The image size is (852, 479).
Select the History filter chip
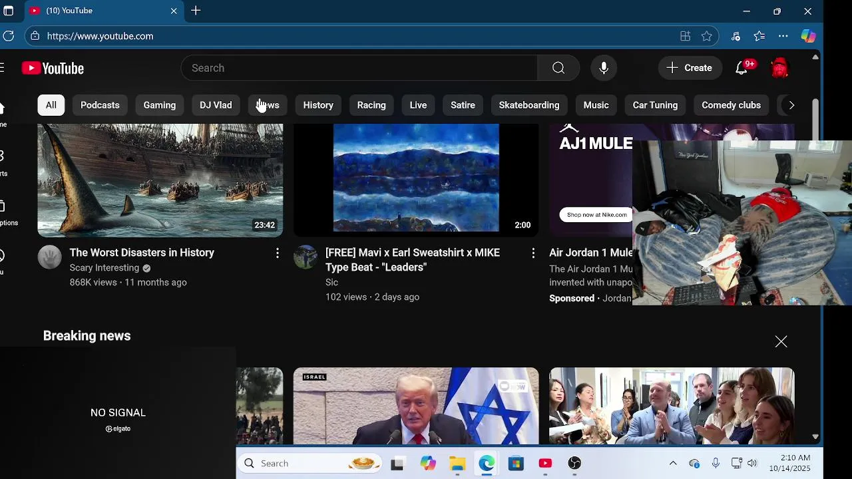point(318,105)
